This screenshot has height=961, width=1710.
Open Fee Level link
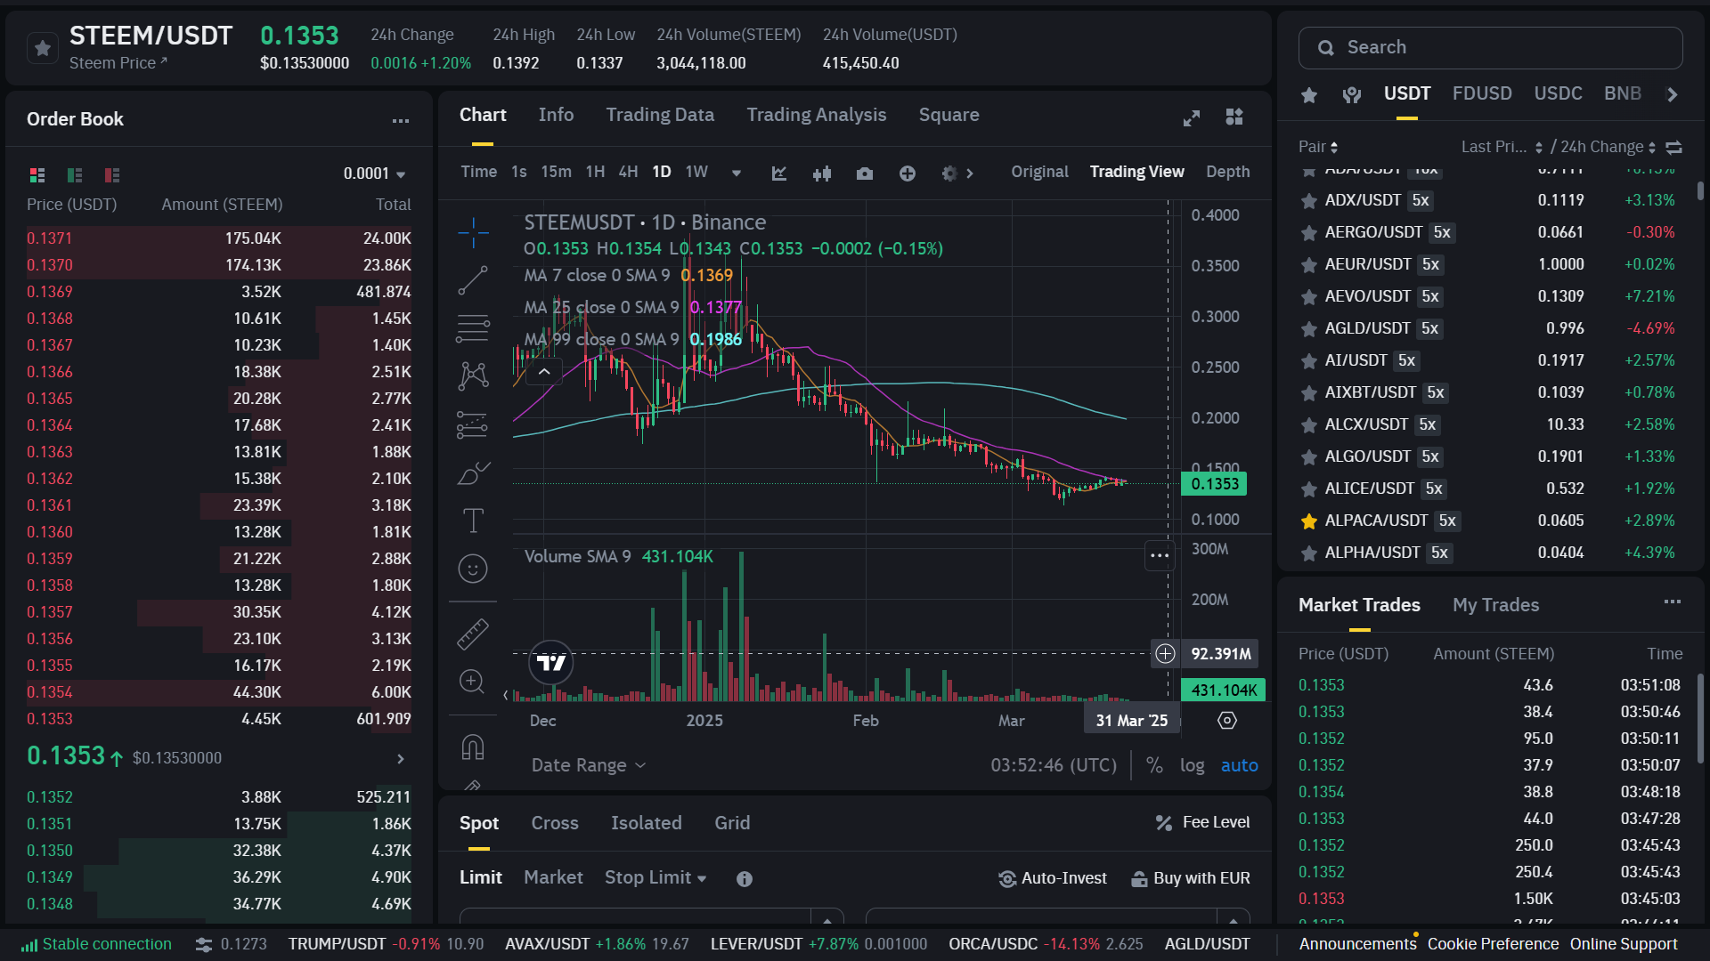click(x=1202, y=822)
